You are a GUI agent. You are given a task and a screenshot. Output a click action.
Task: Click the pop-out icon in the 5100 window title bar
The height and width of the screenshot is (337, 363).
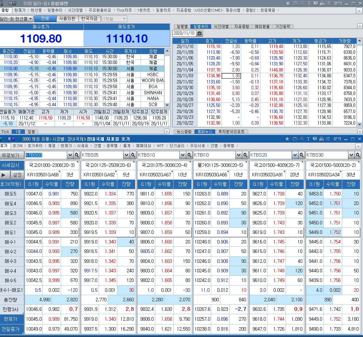click(296, 3)
